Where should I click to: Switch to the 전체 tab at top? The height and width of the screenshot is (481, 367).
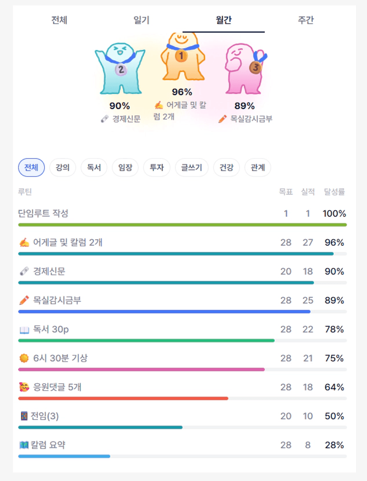coord(59,20)
